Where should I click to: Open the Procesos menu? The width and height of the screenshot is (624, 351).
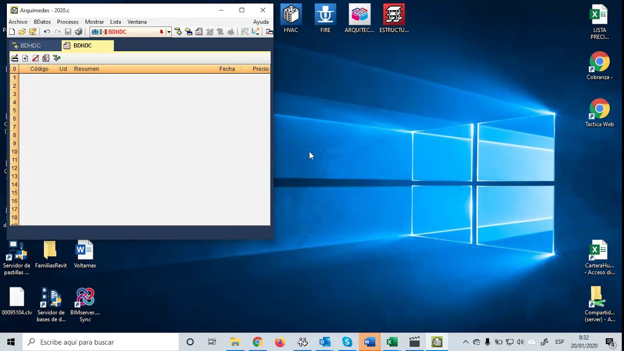point(68,22)
